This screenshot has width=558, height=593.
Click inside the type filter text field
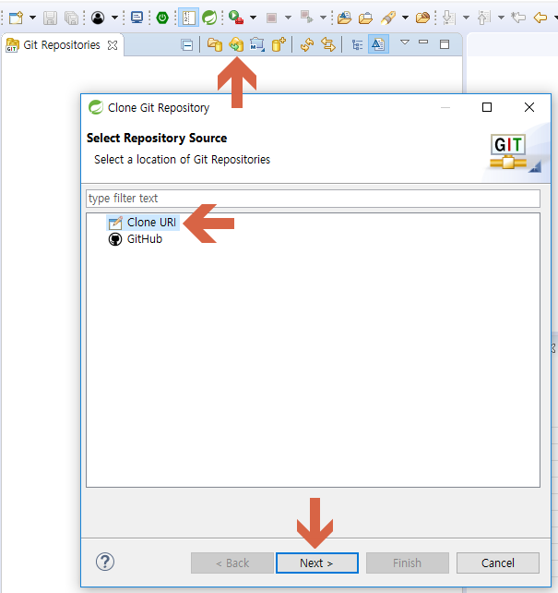[x=313, y=199]
